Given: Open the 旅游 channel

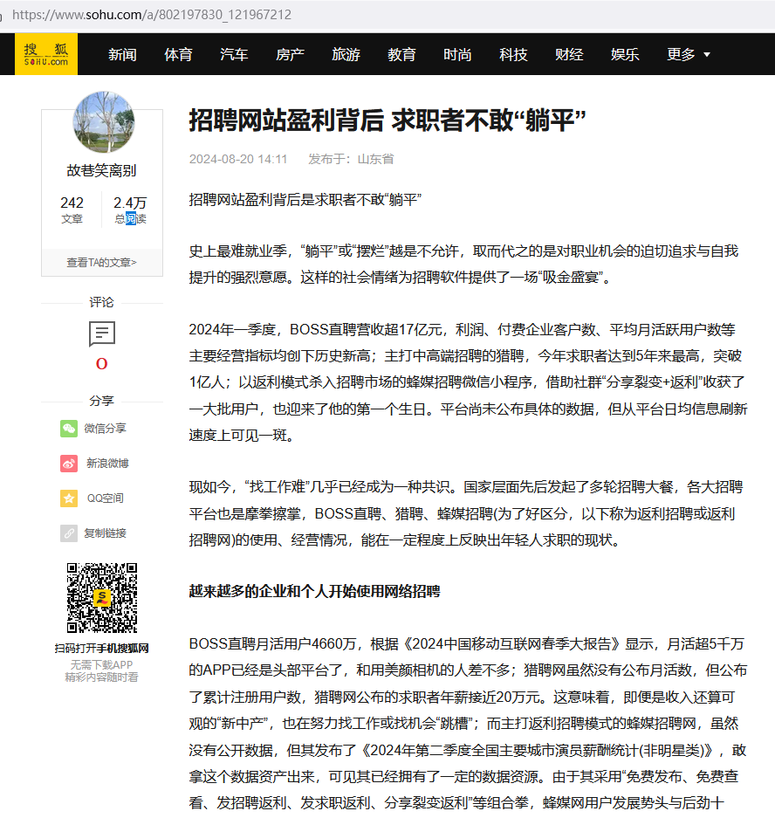Looking at the screenshot, I should tap(346, 54).
